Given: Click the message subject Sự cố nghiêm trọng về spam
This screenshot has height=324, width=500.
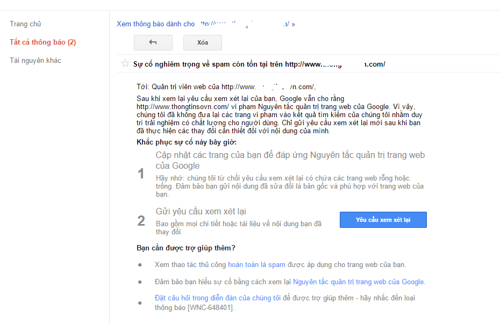Looking at the screenshot, I should tap(259, 64).
